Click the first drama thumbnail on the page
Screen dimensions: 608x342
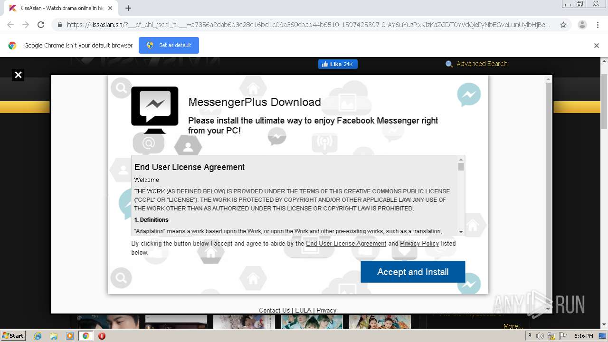click(108, 322)
